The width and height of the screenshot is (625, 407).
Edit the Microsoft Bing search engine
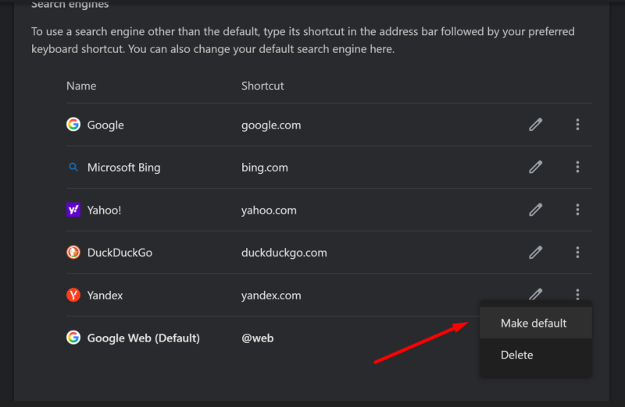pos(535,167)
